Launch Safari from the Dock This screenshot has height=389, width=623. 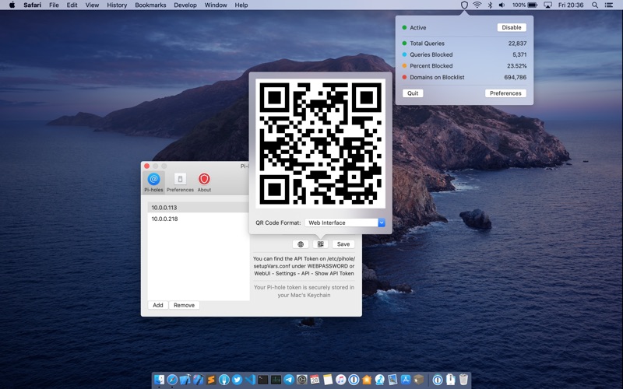click(172, 380)
